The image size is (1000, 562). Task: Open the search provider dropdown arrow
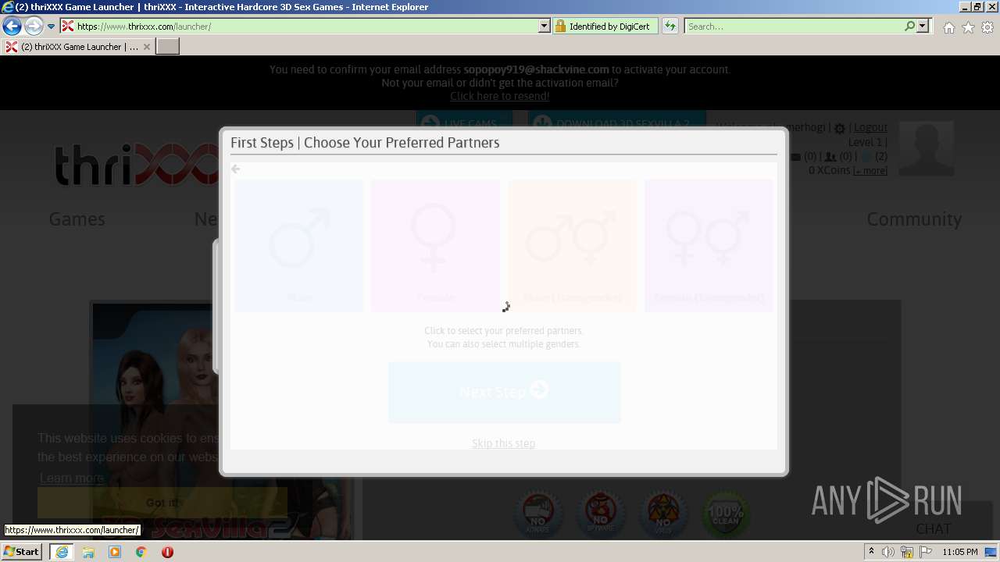(x=923, y=27)
